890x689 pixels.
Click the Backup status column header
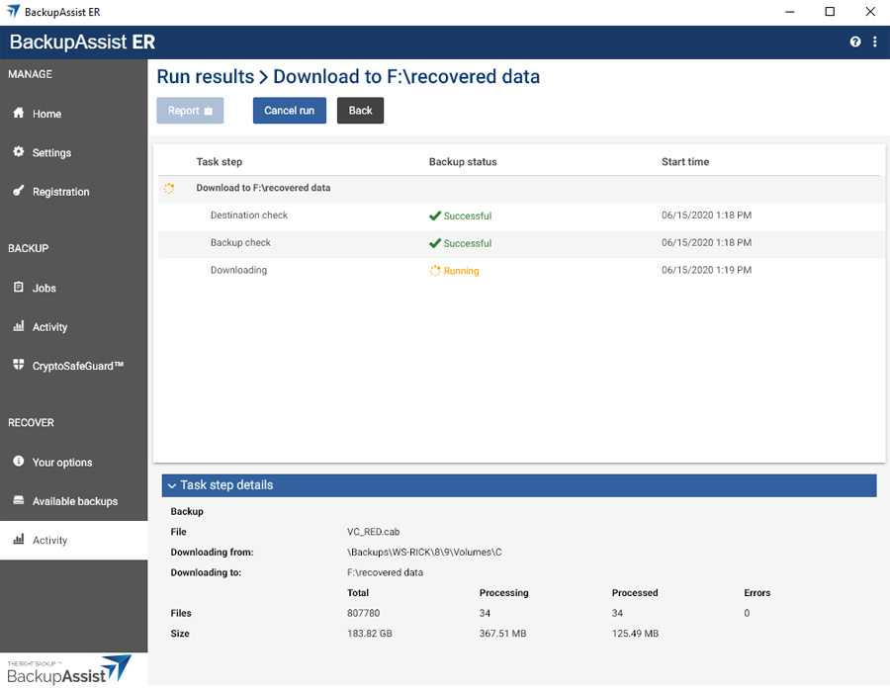click(x=463, y=162)
